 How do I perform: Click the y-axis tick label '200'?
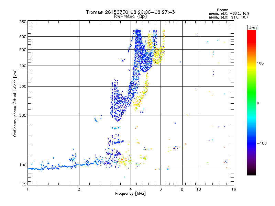pos(23,115)
